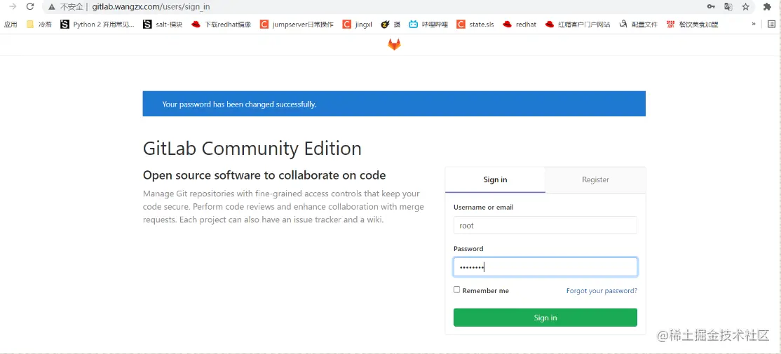The width and height of the screenshot is (781, 354).
Task: Open the 餐饮美食加盟 bookmark
Action: [693, 24]
